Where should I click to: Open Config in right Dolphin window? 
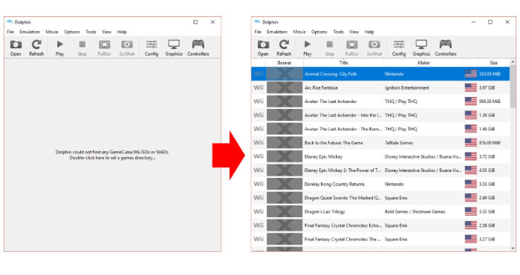click(x=399, y=47)
